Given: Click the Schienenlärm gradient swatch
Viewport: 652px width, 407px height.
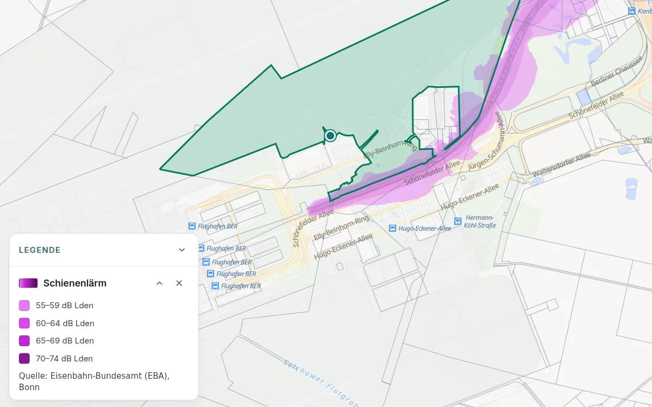Looking at the screenshot, I should [28, 283].
